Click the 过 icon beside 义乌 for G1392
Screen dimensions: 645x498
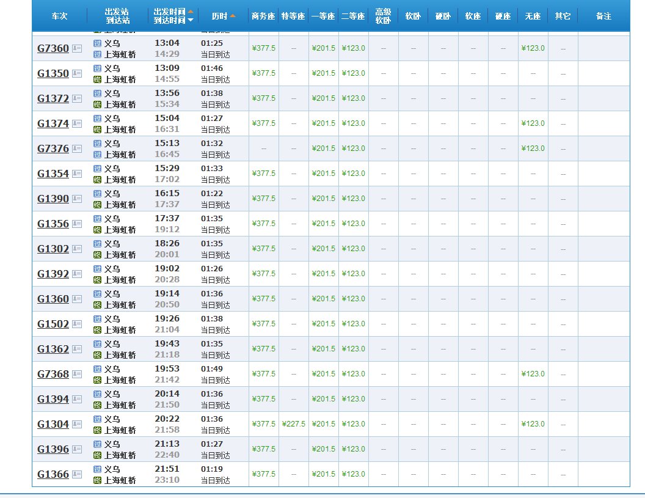pos(97,268)
